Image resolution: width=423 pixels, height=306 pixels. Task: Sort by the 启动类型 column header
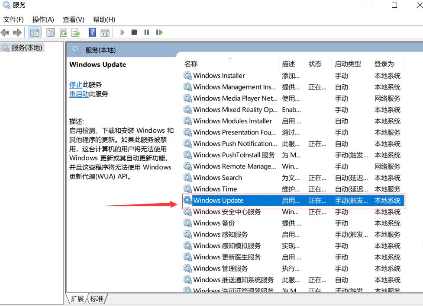pyautogui.click(x=348, y=64)
